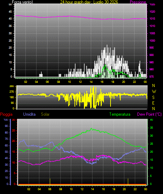
Task: Click the Dew Point (°C) legend label
Action: tap(149, 114)
